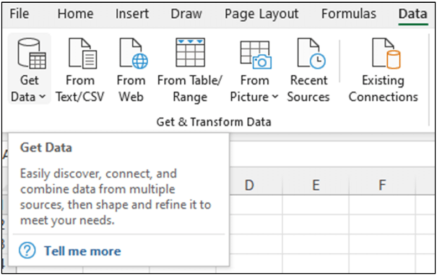Select the From Table/Range icon
The width and height of the screenshot is (437, 276).
click(x=190, y=53)
